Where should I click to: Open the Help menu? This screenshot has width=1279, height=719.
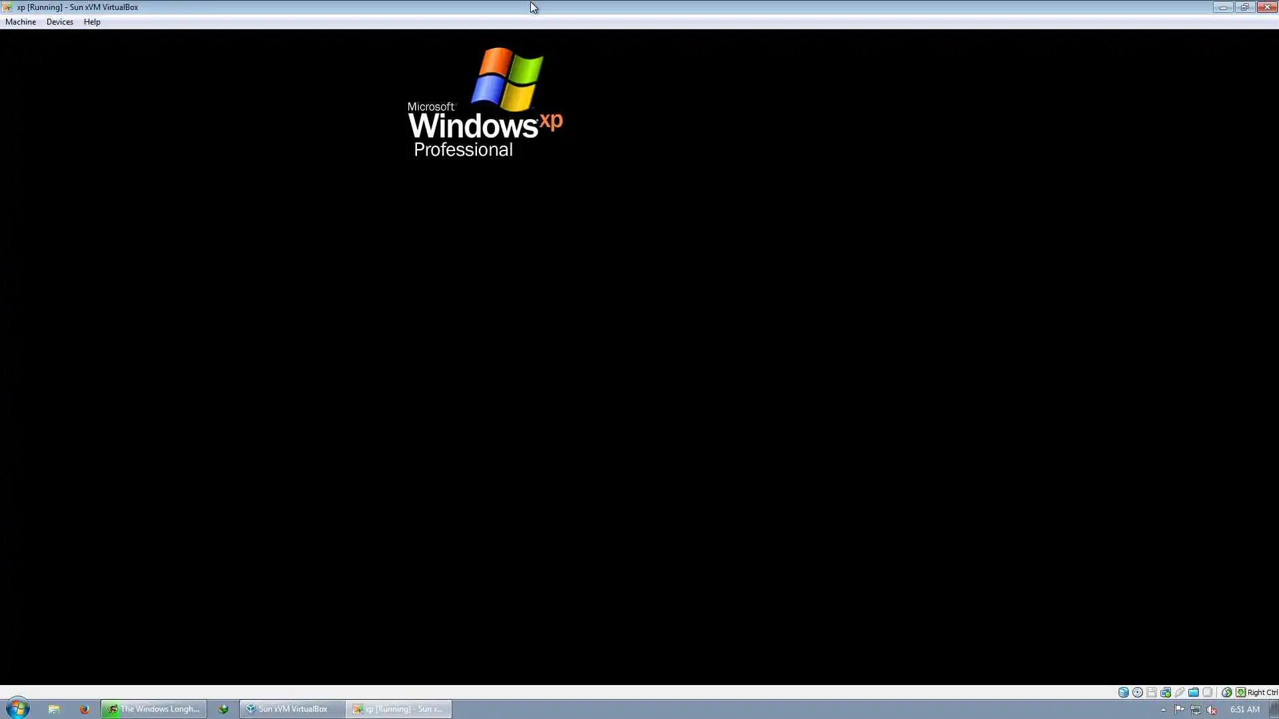[x=92, y=22]
